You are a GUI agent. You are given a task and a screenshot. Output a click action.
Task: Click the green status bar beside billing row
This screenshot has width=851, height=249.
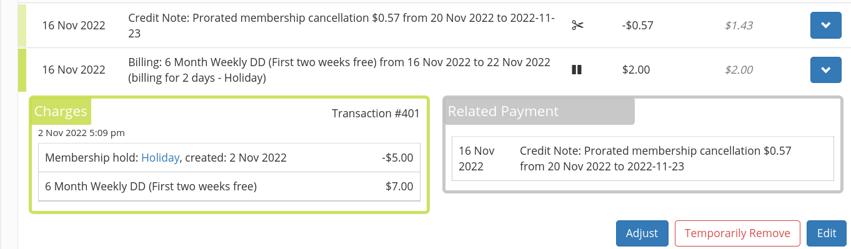tap(22, 70)
